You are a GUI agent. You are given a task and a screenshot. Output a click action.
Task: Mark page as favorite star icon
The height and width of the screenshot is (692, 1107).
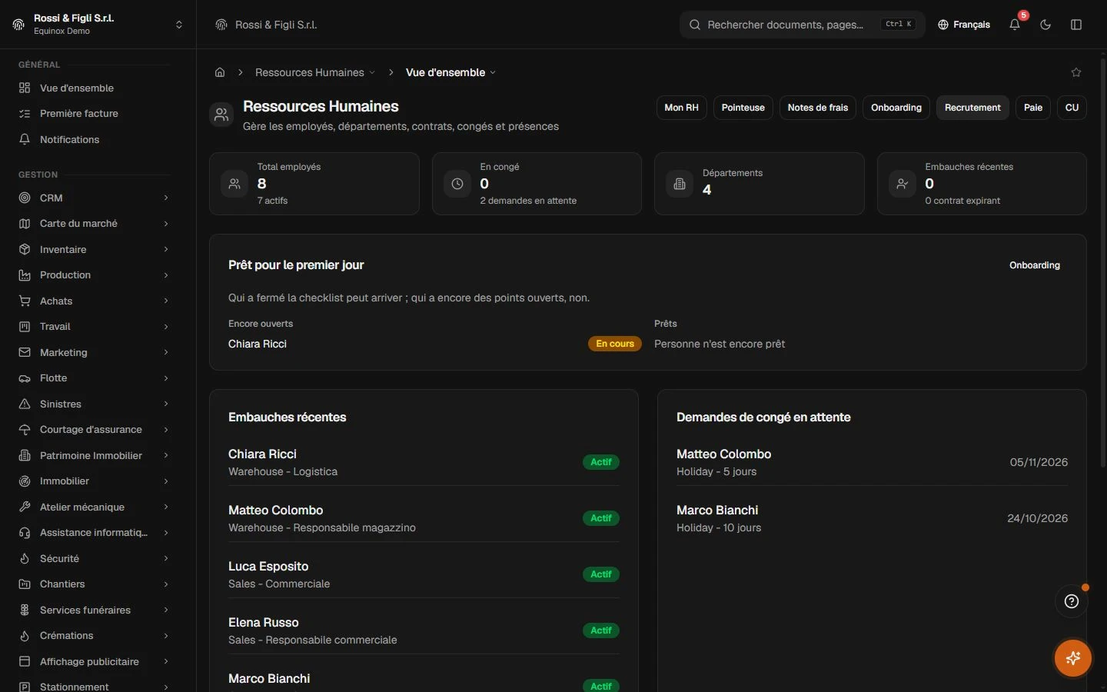[1076, 72]
